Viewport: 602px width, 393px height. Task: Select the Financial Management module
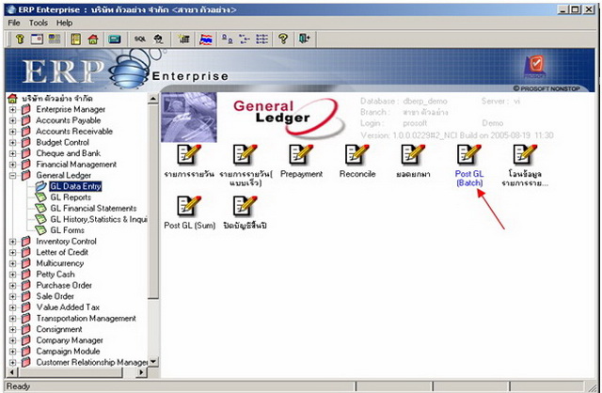(x=76, y=165)
